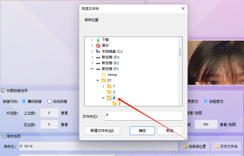
Task: Select the 新加卷 (E:) label
Action: pos(110,63)
